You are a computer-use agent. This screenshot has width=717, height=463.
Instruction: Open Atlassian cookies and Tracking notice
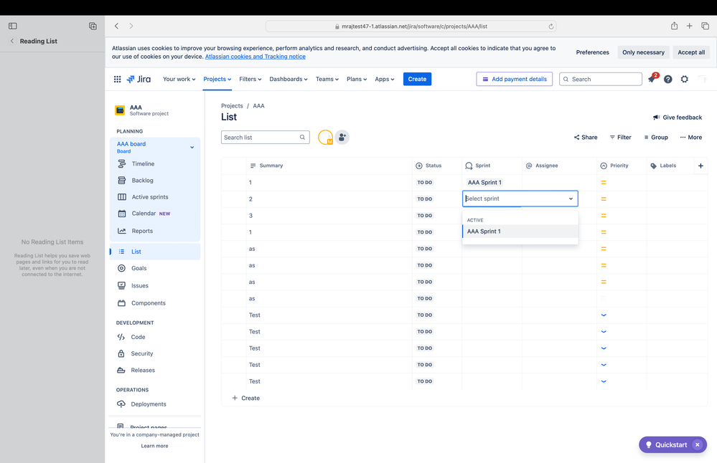256,57
